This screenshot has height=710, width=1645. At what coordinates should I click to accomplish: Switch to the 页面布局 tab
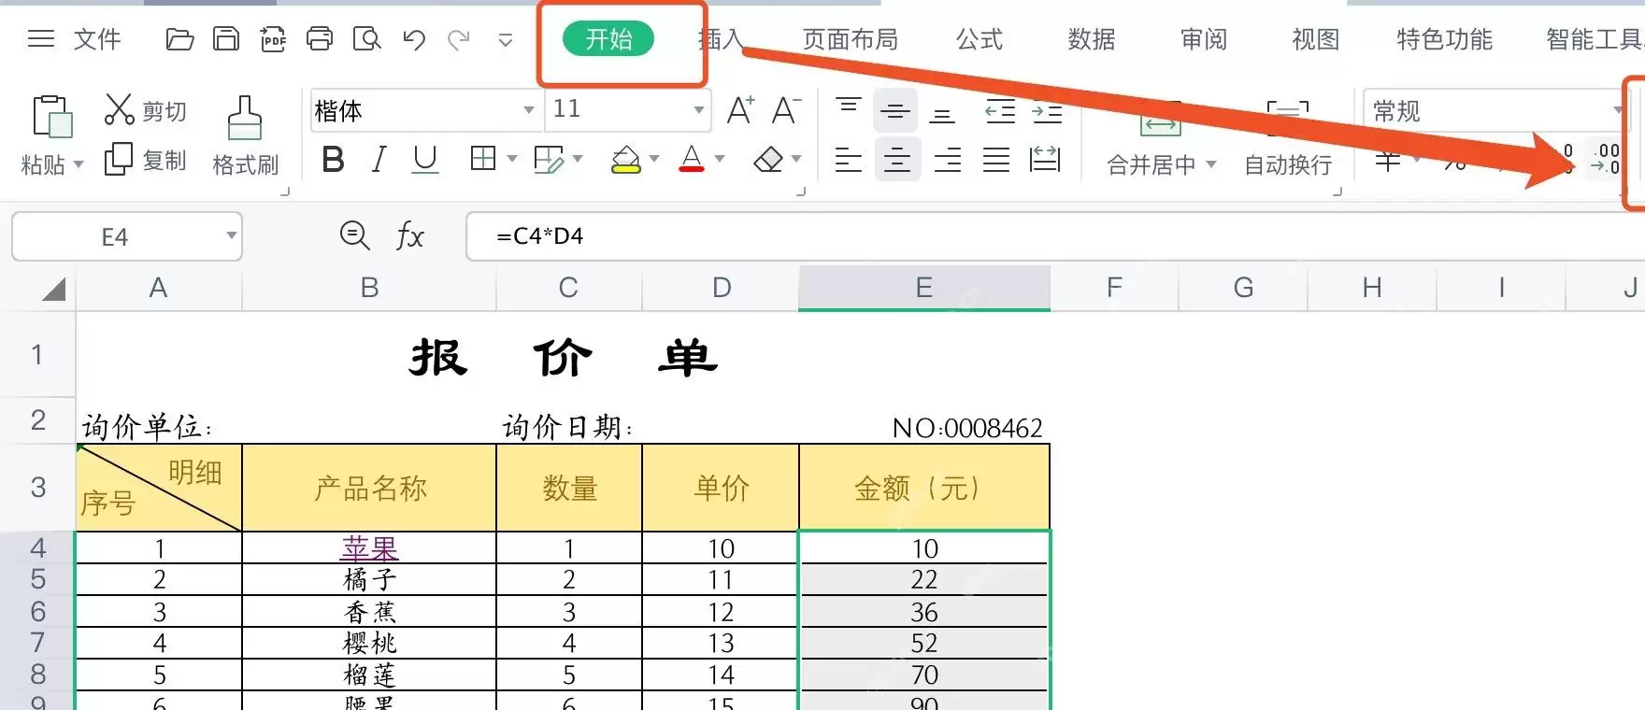click(850, 39)
